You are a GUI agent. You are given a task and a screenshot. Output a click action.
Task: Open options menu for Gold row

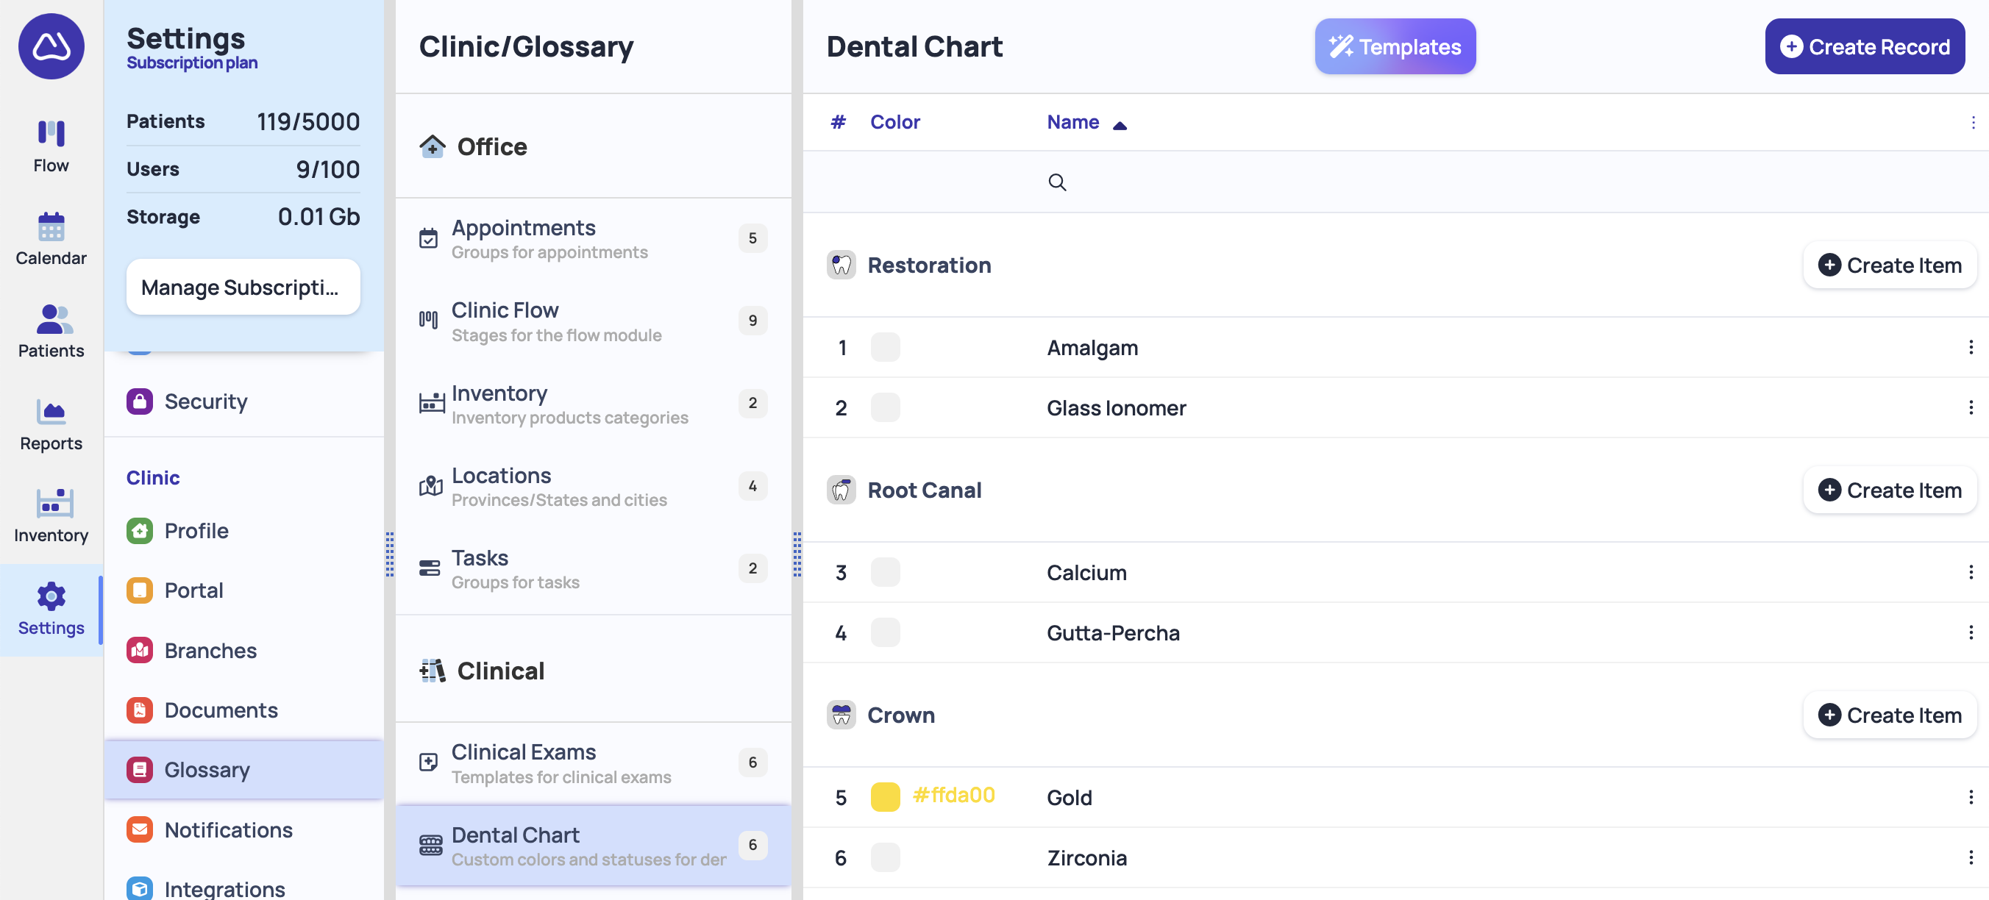click(x=1970, y=797)
